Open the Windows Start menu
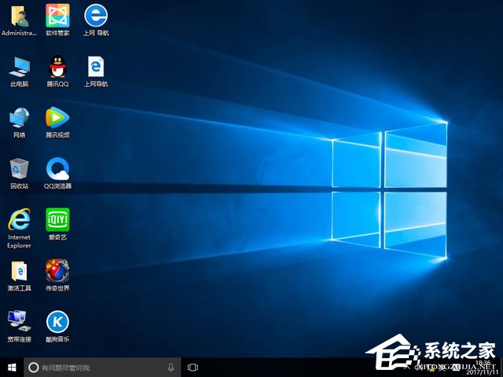The height and width of the screenshot is (377, 503). [12, 367]
